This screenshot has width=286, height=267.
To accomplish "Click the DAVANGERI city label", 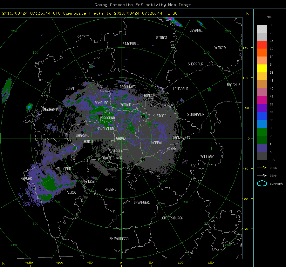I will pos(142,203).
